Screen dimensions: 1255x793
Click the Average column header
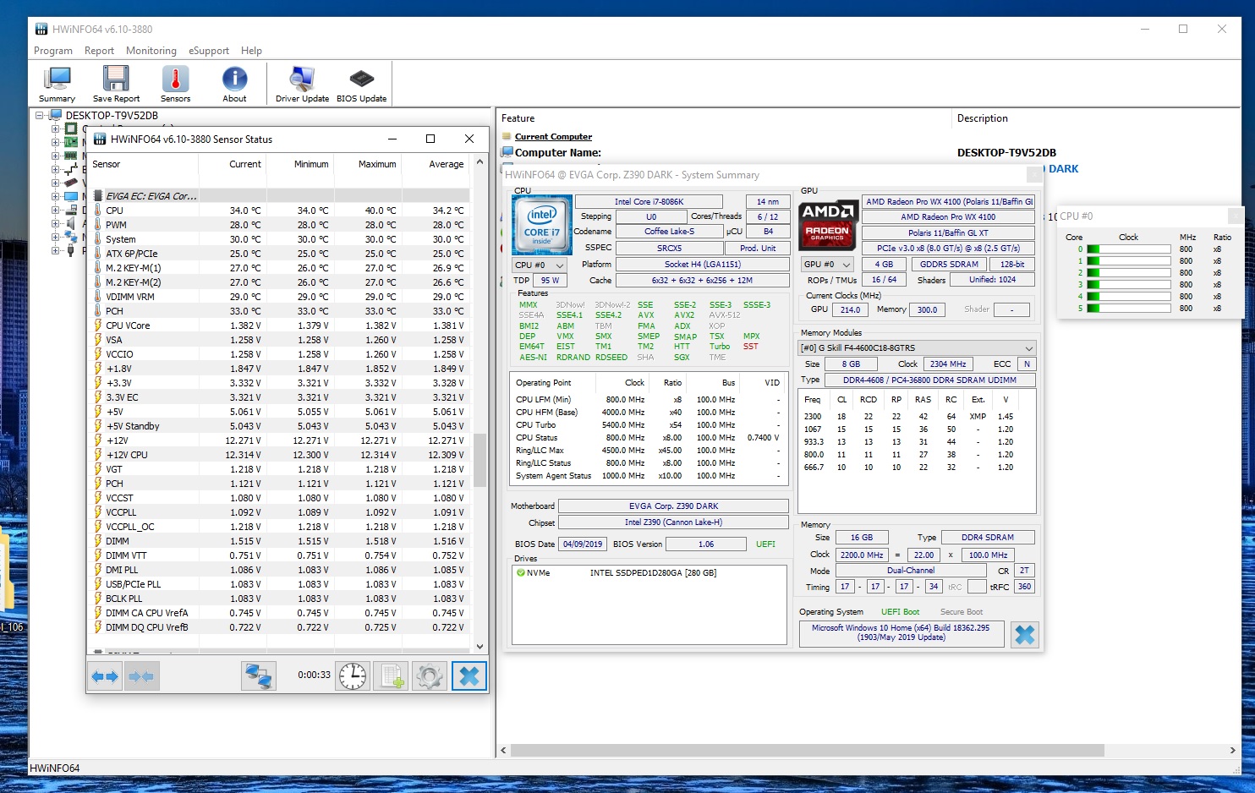436,165
